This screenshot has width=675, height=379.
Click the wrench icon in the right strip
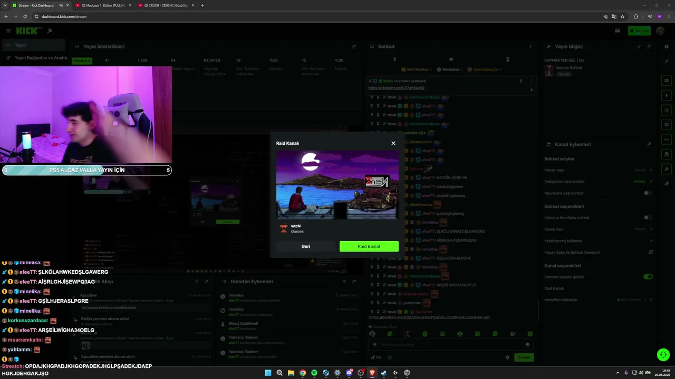click(667, 169)
